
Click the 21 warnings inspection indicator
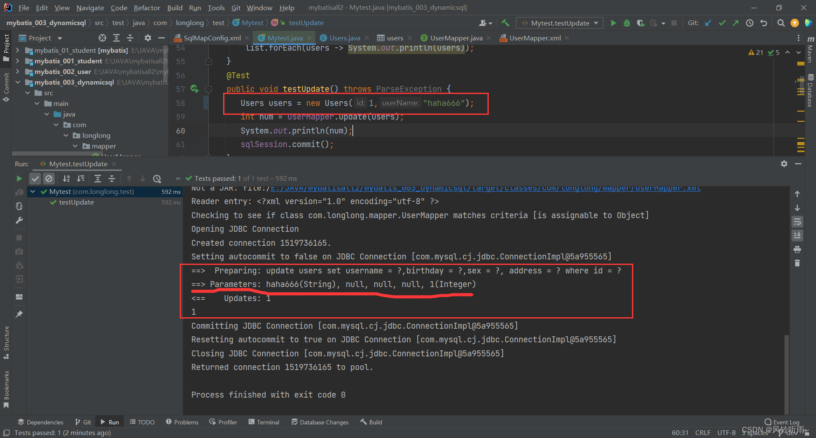756,52
